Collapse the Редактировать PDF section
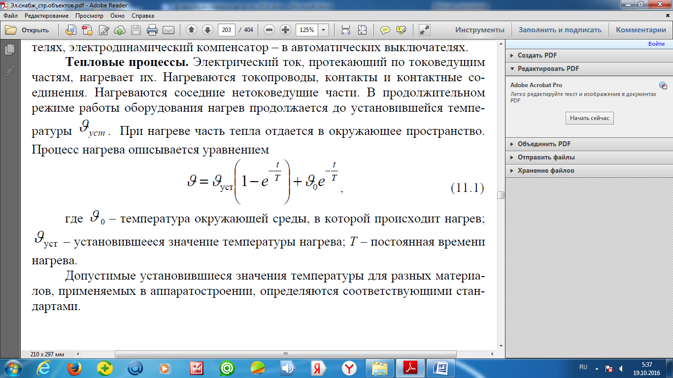This screenshot has height=378, width=673. [x=589, y=69]
